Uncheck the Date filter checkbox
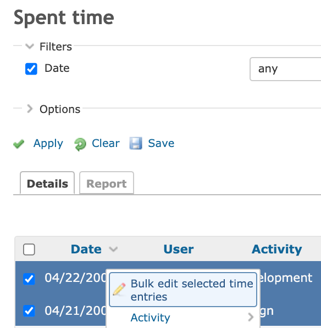This screenshot has width=321, height=328. tap(31, 69)
